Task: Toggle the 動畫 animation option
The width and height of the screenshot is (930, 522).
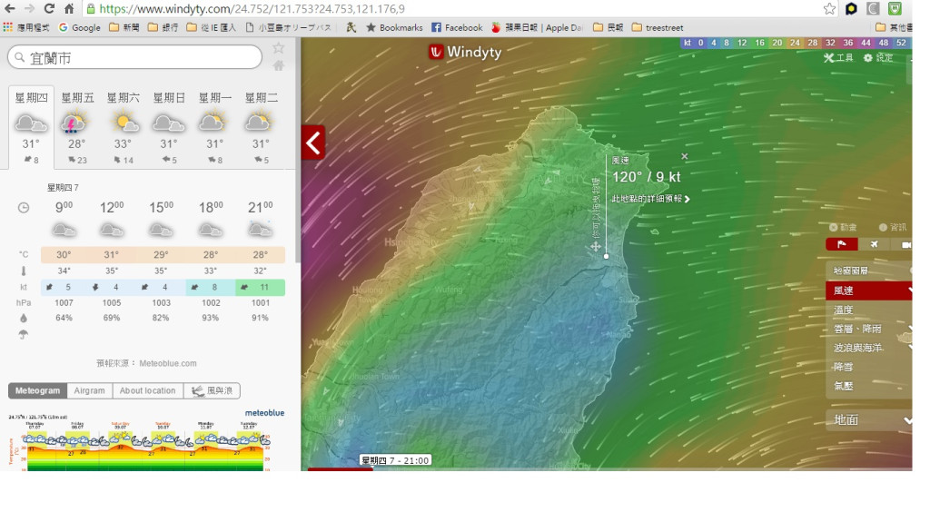Action: 843,227
